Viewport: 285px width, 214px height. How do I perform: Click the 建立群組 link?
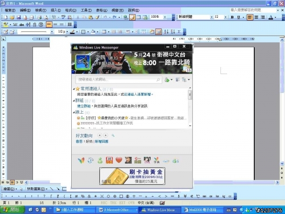tap(84, 106)
